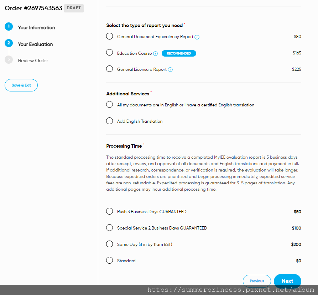Image resolution: width=318 pixels, height=295 pixels.
Task: Choose Standard processing time
Action: [x=110, y=260]
